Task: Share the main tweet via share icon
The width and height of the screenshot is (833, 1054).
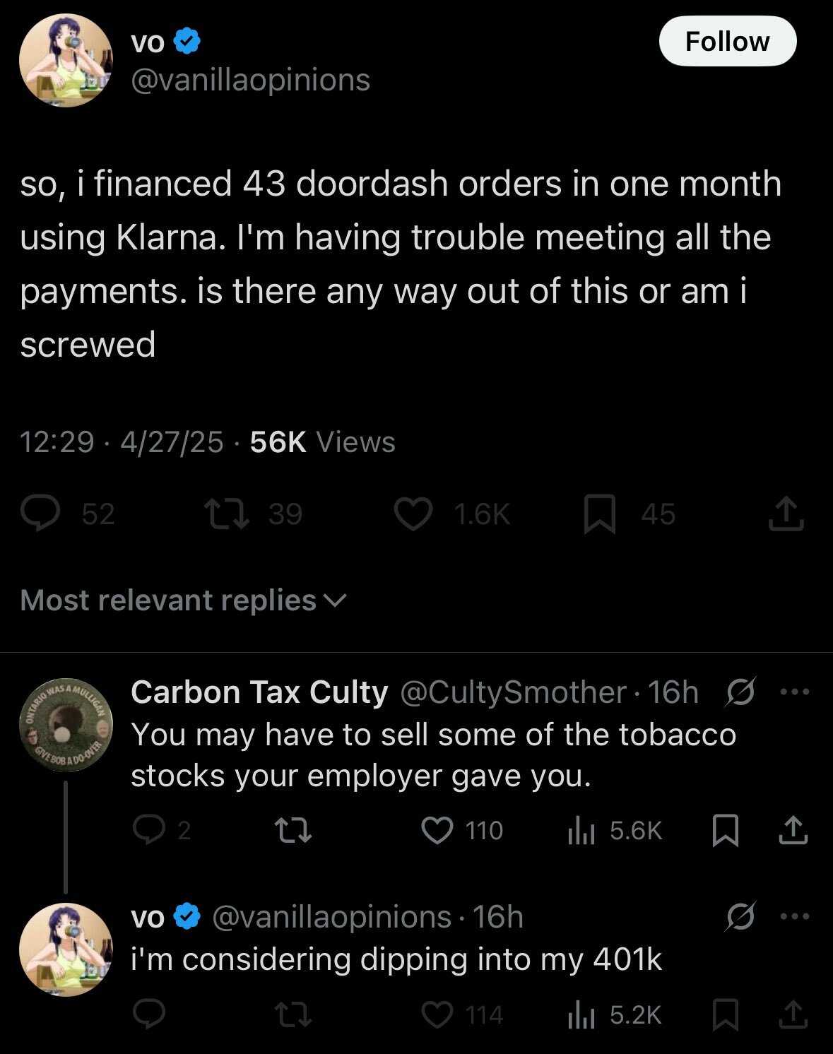Action: pyautogui.click(x=786, y=514)
